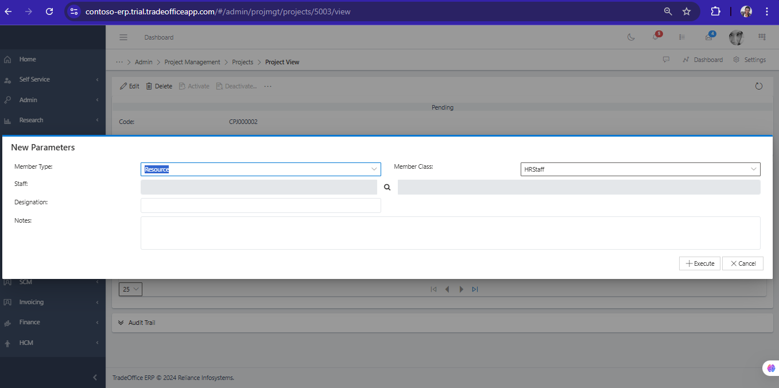Click the Execute button
Screen dimensions: 779x388
[699, 263]
